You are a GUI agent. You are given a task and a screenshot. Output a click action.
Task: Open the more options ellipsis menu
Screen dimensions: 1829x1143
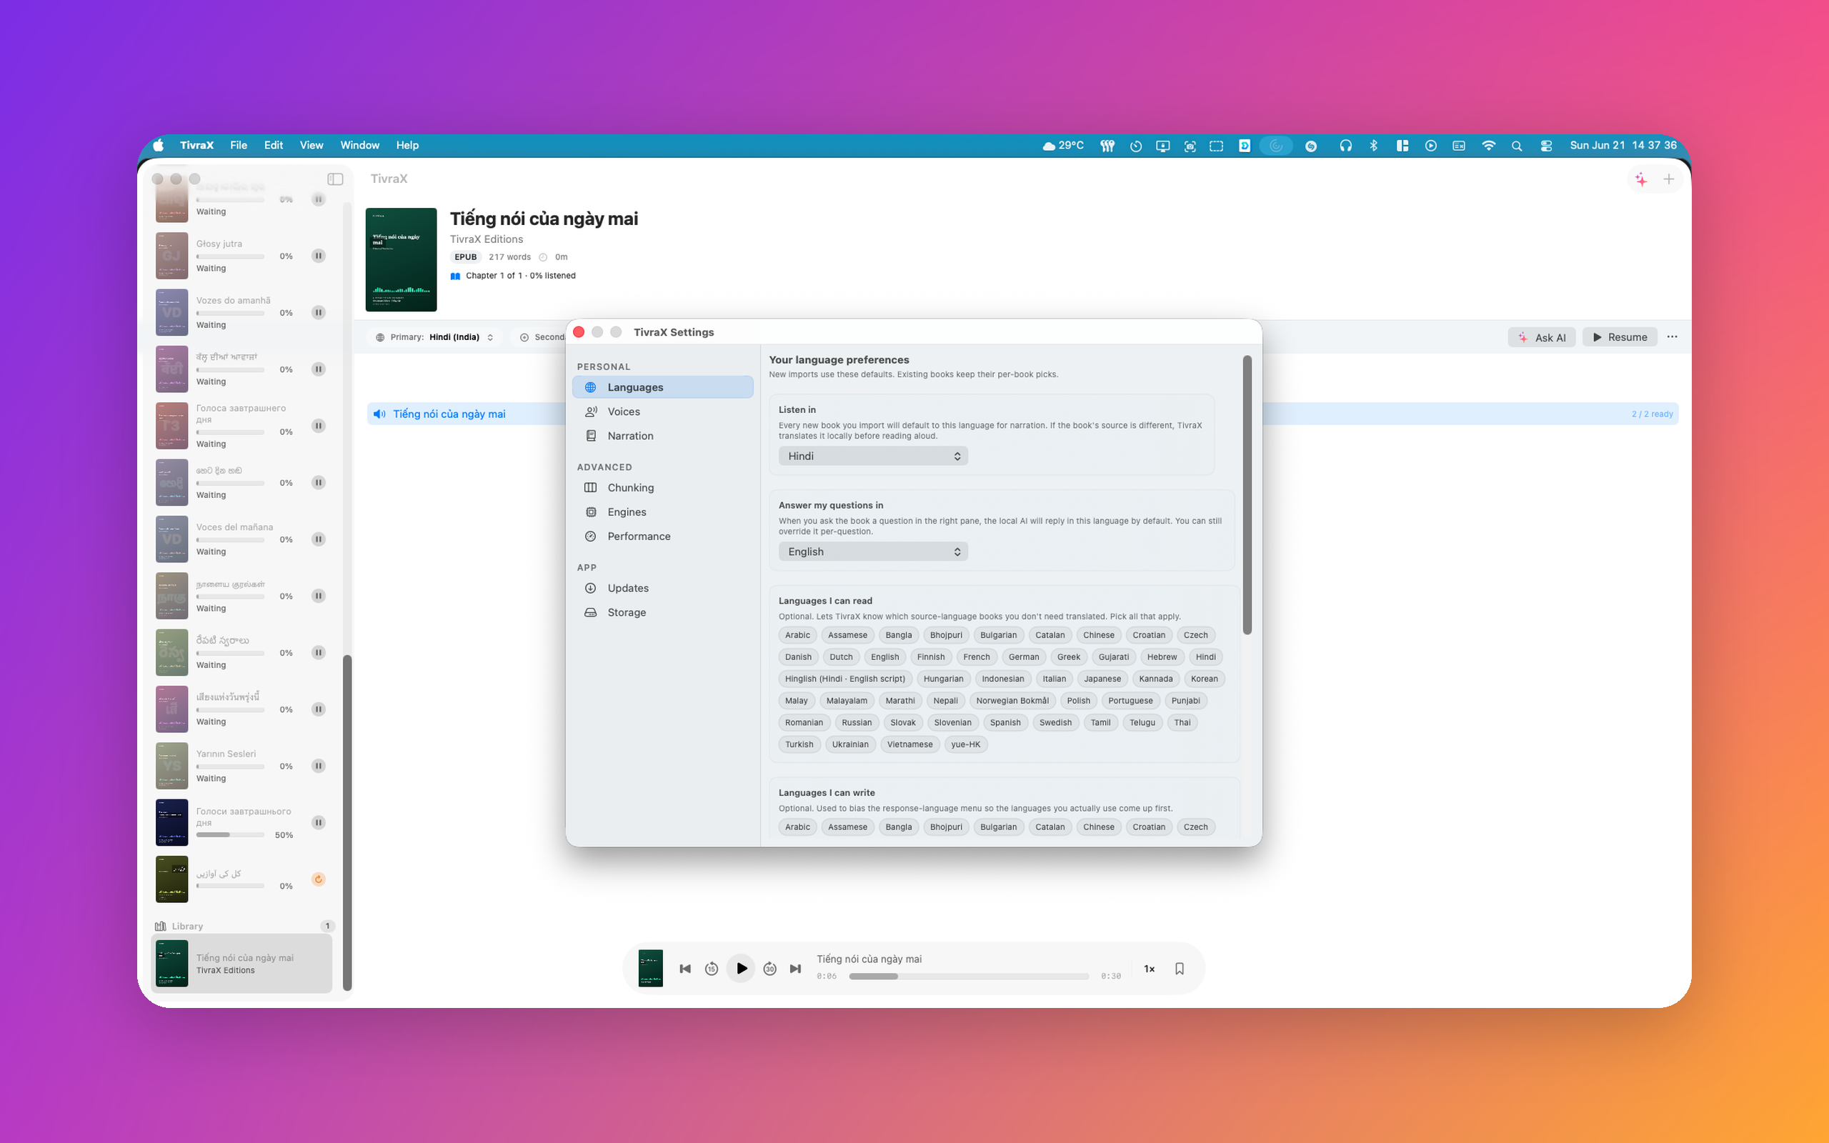1672,337
